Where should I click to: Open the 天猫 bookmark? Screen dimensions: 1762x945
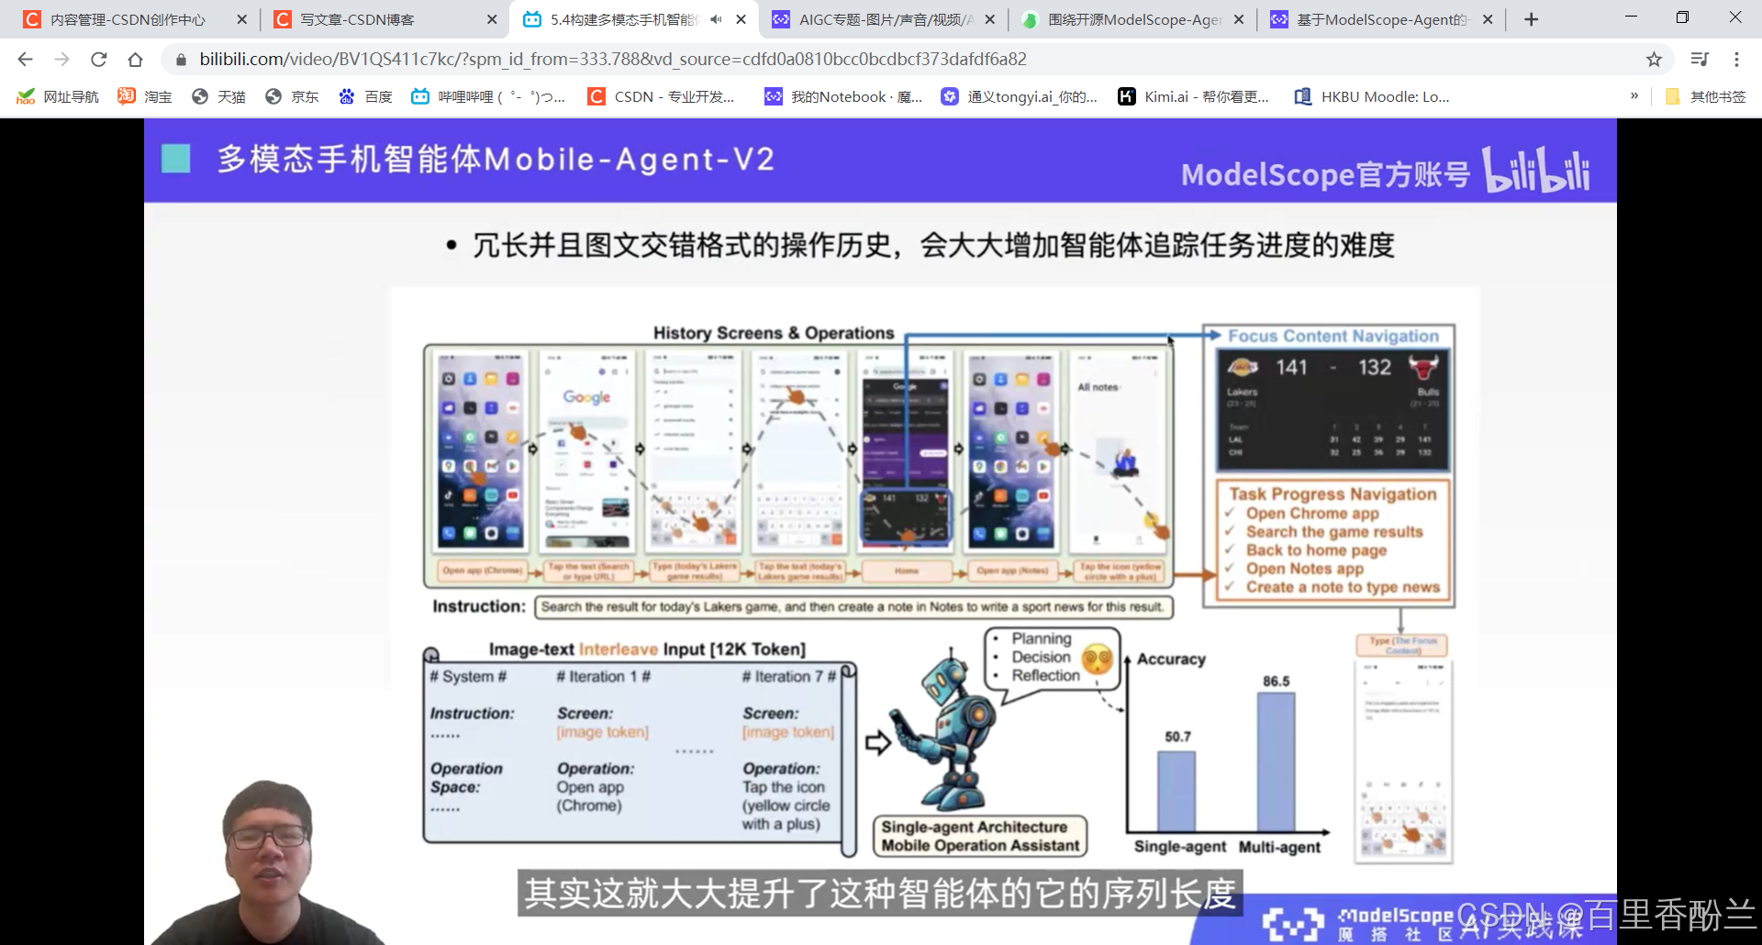pos(218,96)
